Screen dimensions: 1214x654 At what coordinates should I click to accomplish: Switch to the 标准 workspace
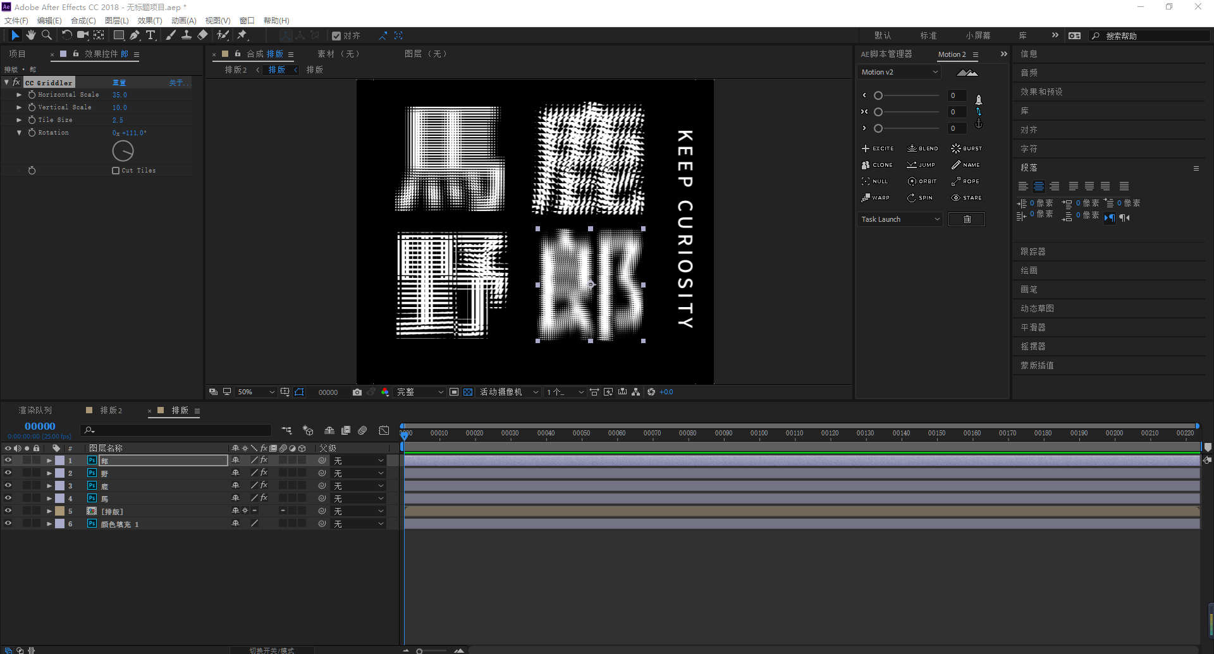(928, 36)
